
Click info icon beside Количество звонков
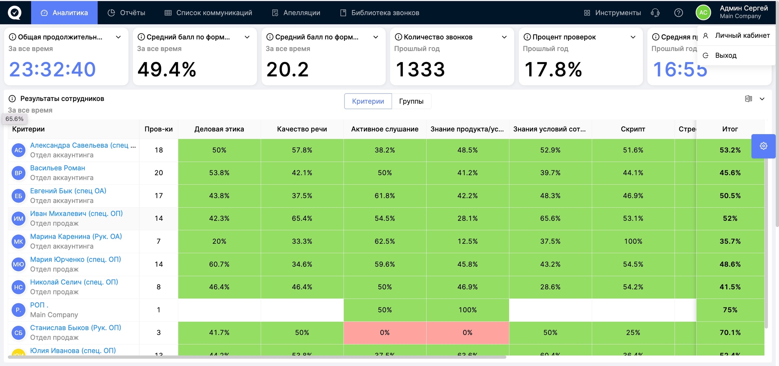coord(398,37)
